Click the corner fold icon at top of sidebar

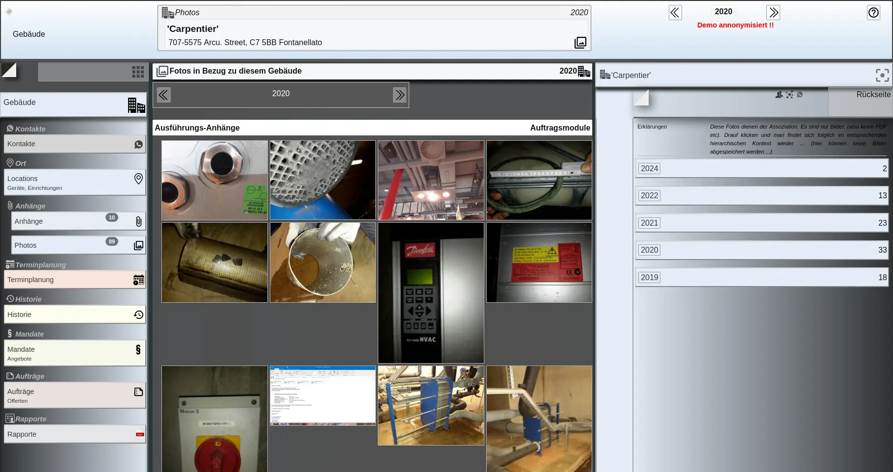click(x=9, y=70)
